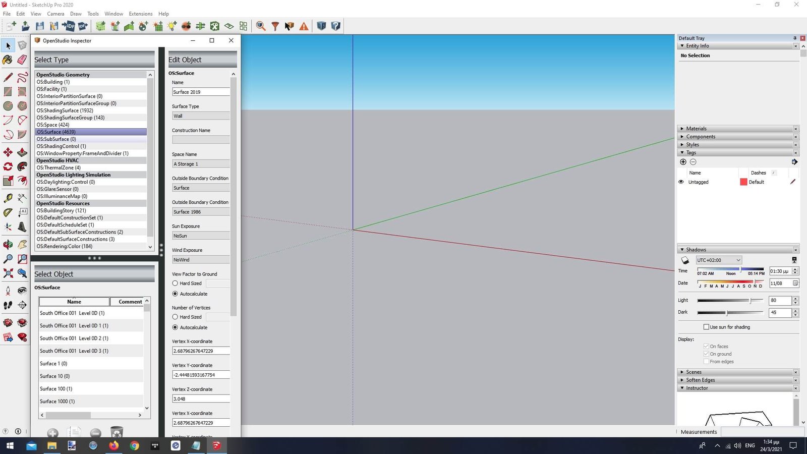
Task: Select Surface 100 (1) object row
Action: coord(91,389)
